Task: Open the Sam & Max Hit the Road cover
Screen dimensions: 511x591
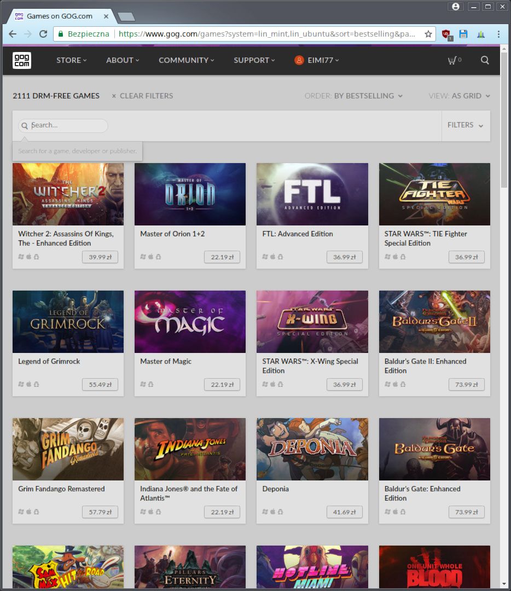Action: [68, 567]
